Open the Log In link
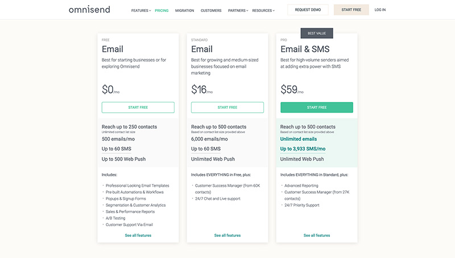455x258 pixels. (x=380, y=10)
